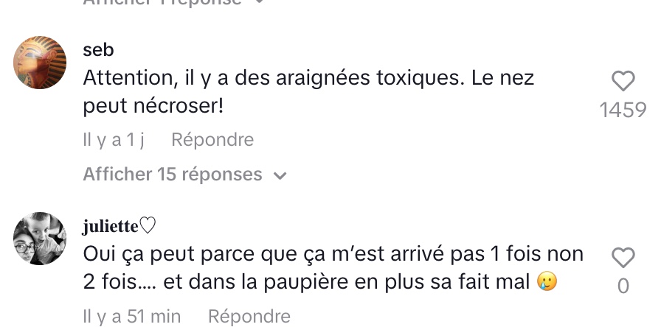Screen dimensions: 661x327
Task: Click the 'Il y a 1 j' timestamp
Action: [114, 139]
